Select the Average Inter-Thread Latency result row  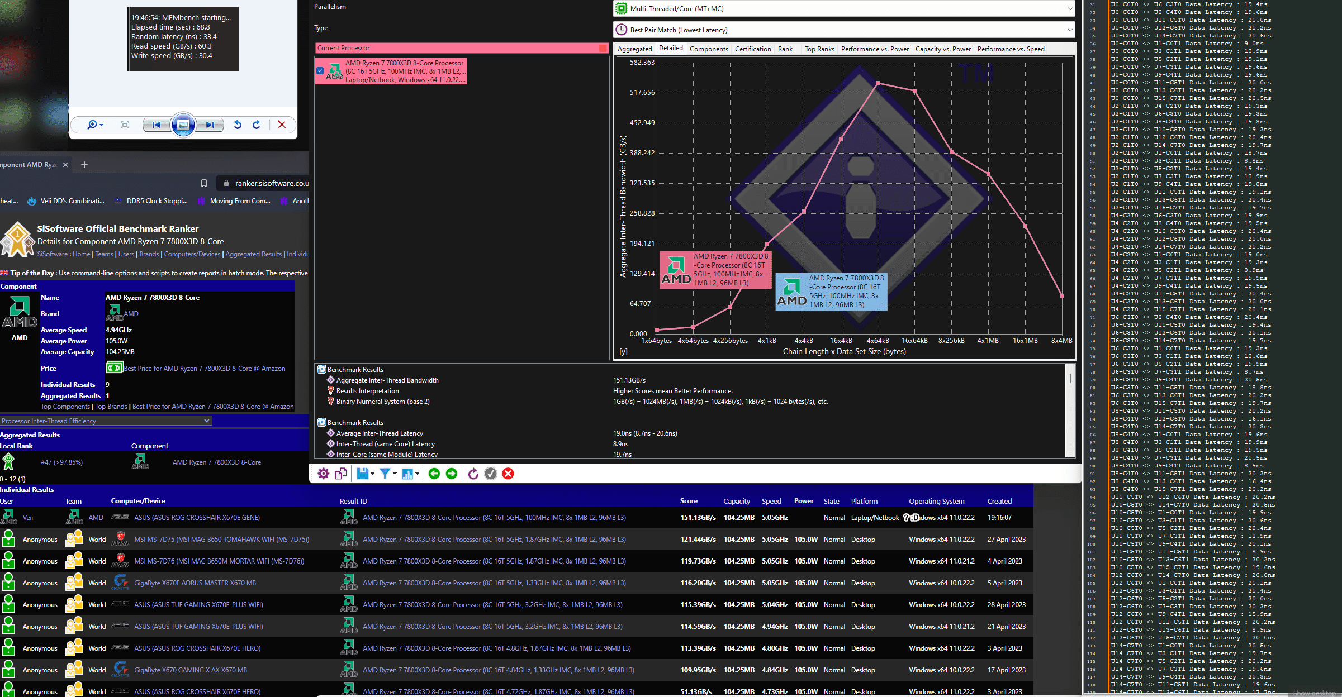[380, 433]
